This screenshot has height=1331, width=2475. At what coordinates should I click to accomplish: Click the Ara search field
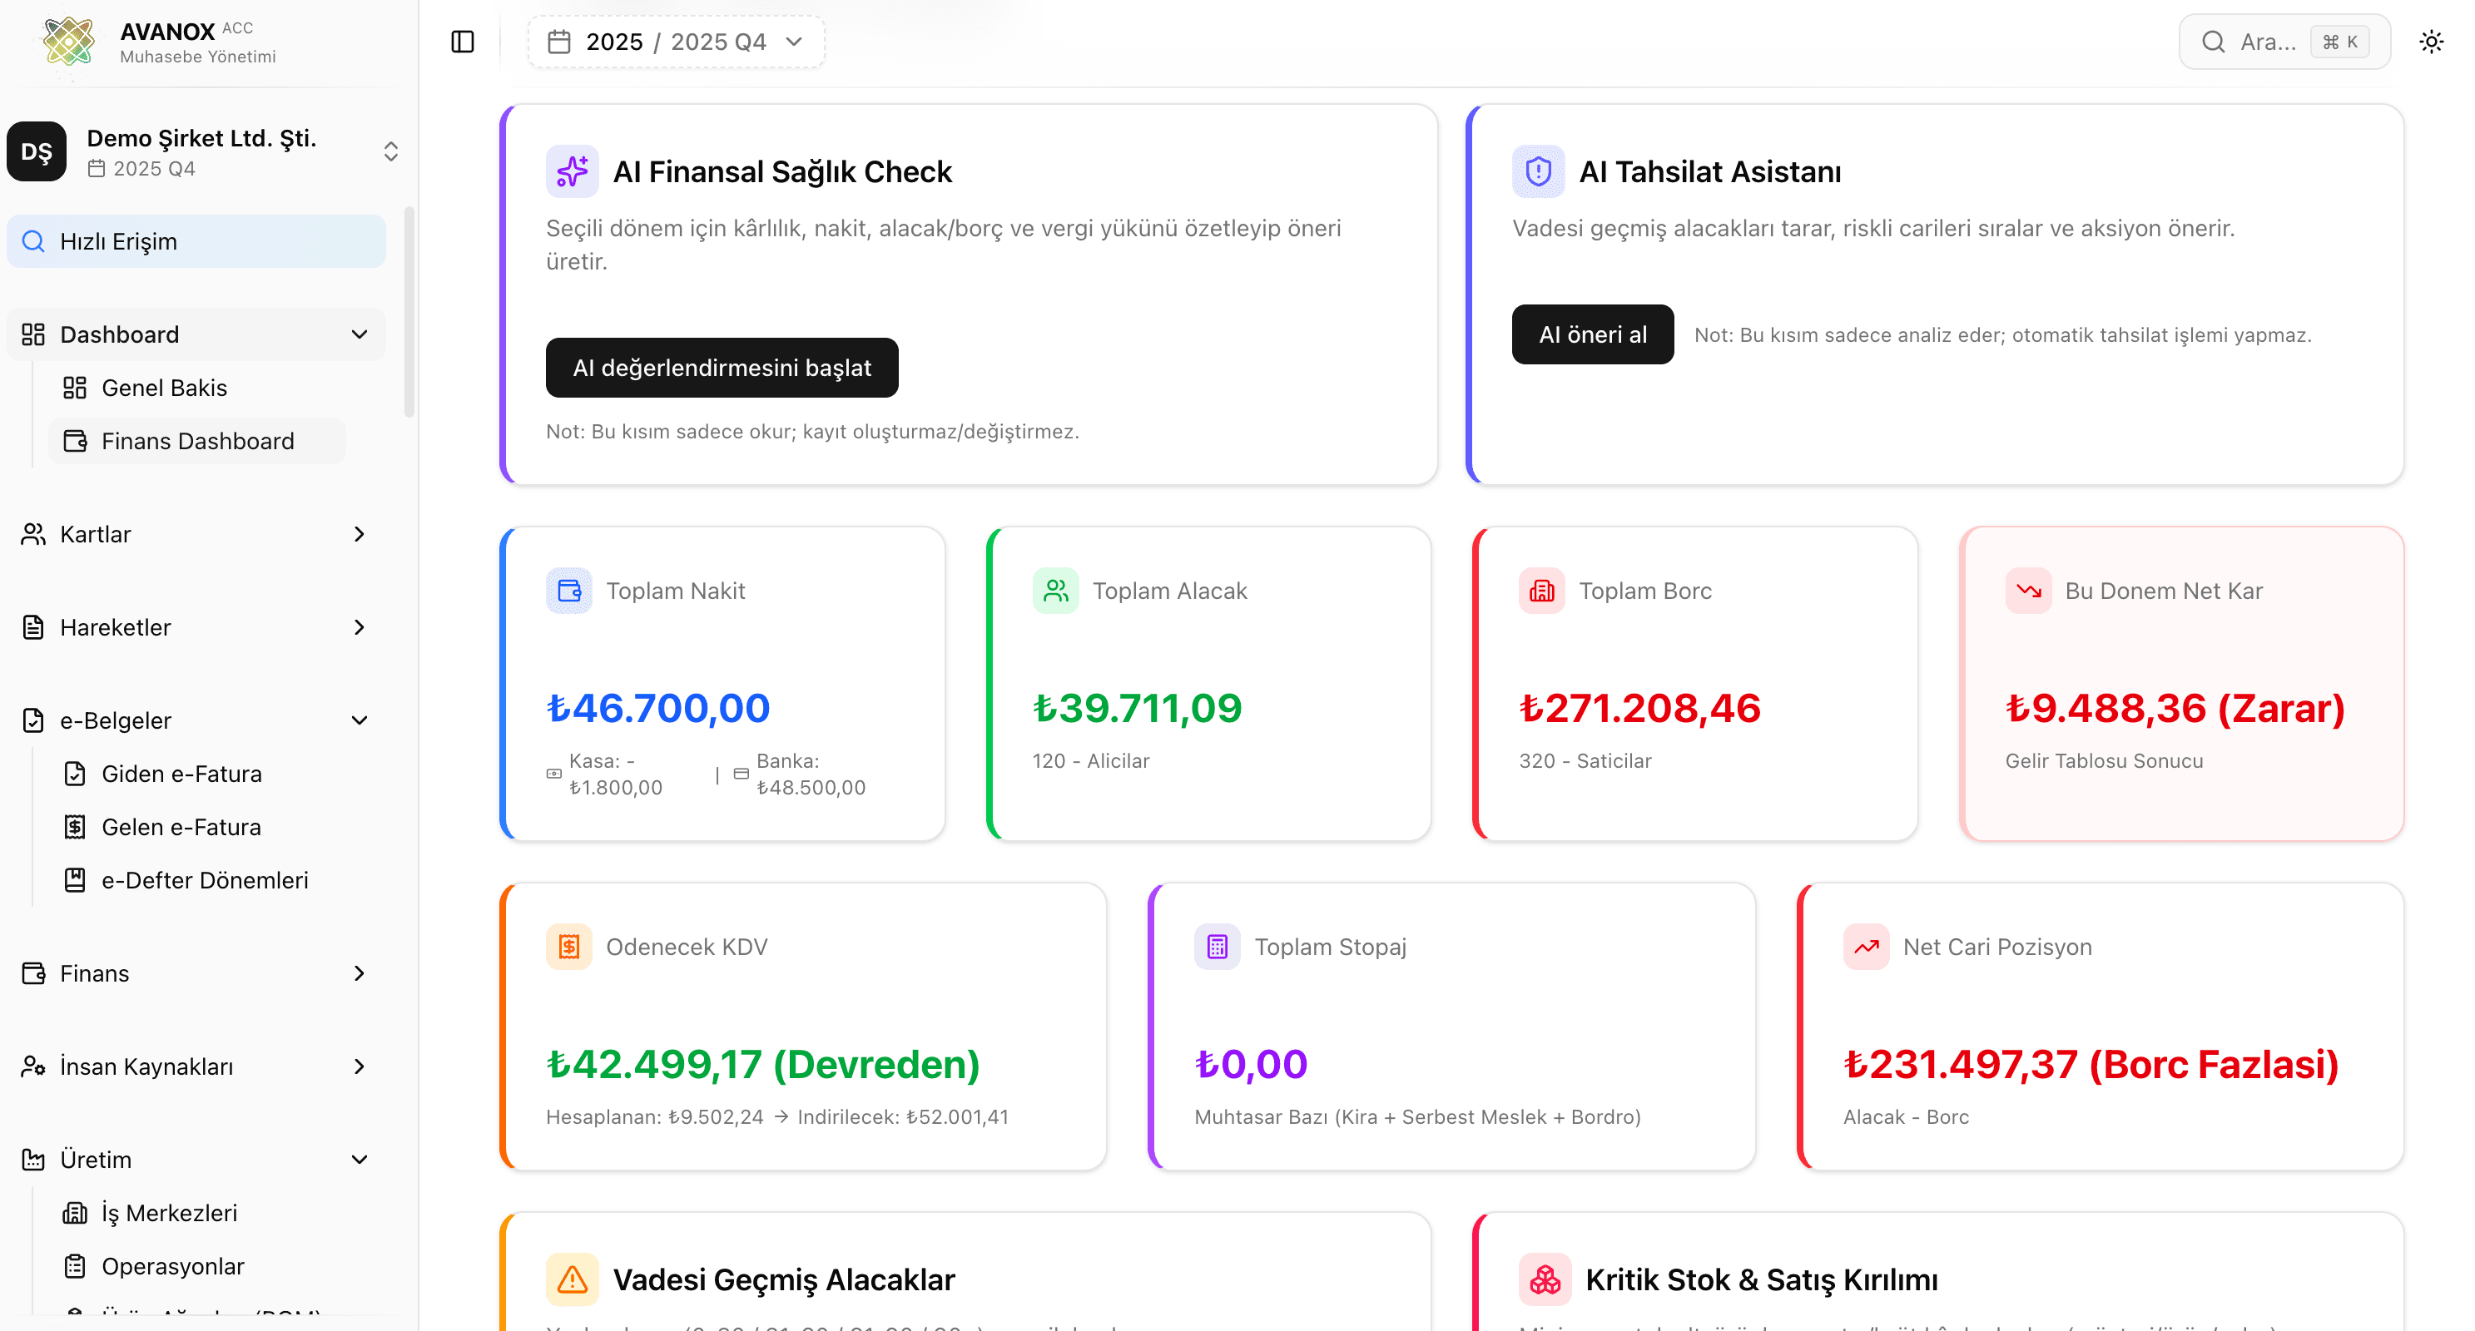[x=2284, y=42]
